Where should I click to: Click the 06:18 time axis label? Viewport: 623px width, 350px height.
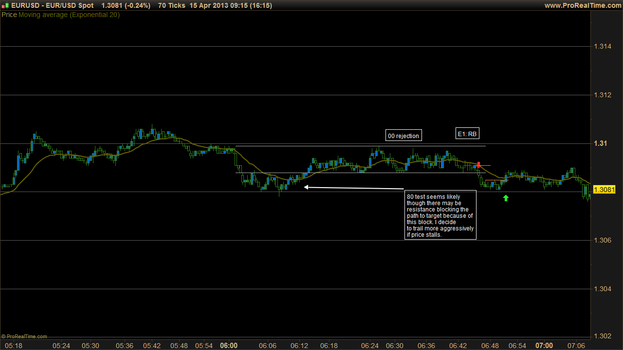(x=329, y=346)
